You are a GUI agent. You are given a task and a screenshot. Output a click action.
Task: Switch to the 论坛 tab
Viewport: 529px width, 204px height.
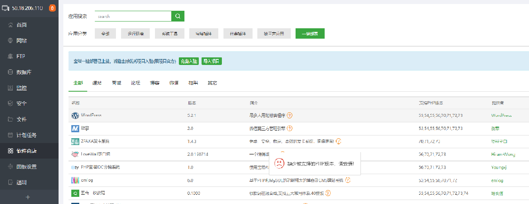click(x=135, y=83)
